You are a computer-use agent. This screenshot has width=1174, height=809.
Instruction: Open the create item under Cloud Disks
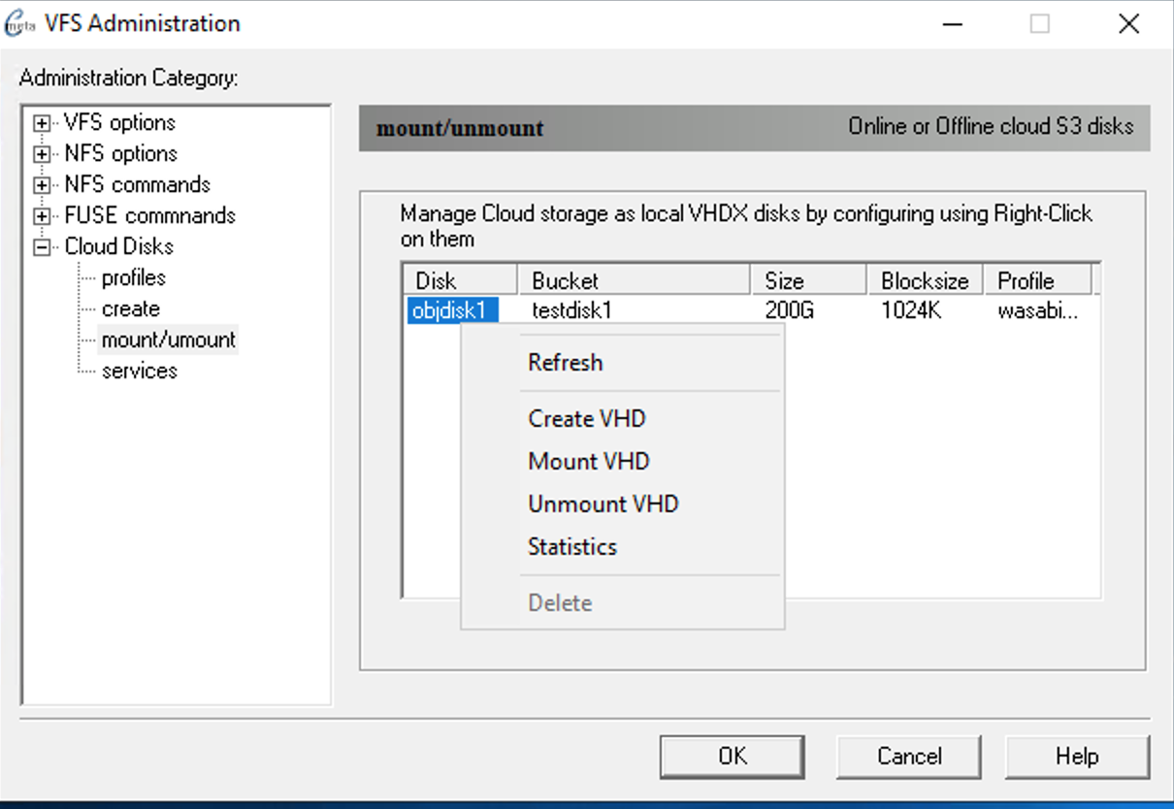pyautogui.click(x=130, y=309)
